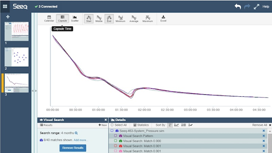Remove Visual Search: Match 0.000 row
Image resolution: width=272 pixels, height=153 pixels.
point(264,141)
